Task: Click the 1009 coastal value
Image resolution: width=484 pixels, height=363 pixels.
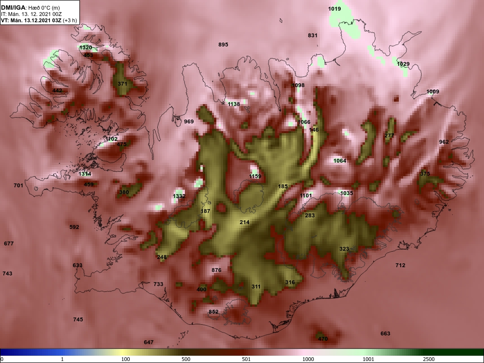Action: point(432,91)
